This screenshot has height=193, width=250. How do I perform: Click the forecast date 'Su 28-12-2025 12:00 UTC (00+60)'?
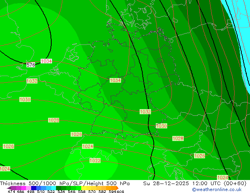point(195,183)
